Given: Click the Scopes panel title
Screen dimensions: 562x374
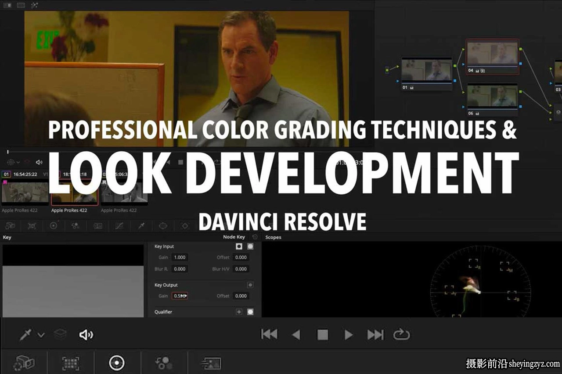Looking at the screenshot, I should click(273, 237).
